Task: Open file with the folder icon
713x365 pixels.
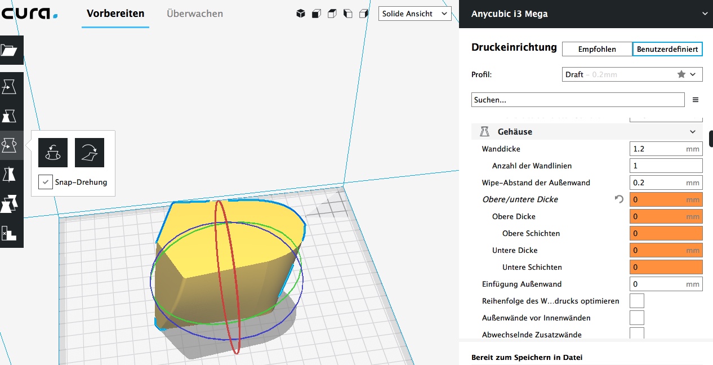Action: pyautogui.click(x=10, y=51)
